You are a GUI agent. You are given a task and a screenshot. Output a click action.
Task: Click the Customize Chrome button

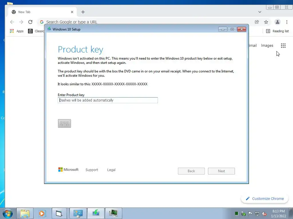click(265, 198)
